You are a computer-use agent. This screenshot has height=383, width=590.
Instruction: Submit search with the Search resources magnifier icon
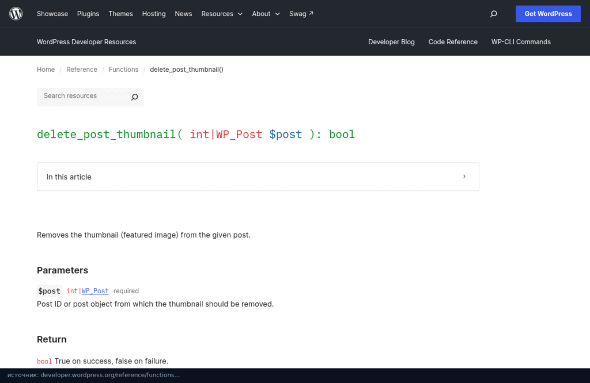click(x=134, y=97)
